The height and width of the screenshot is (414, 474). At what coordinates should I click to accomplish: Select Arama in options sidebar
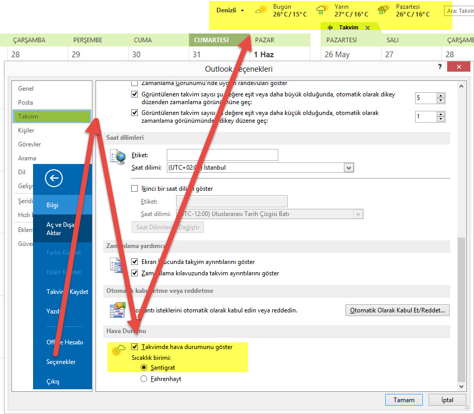click(52, 158)
